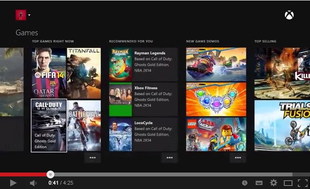
Task: Select the FIFA 14 game tile
Action: click(49, 73)
